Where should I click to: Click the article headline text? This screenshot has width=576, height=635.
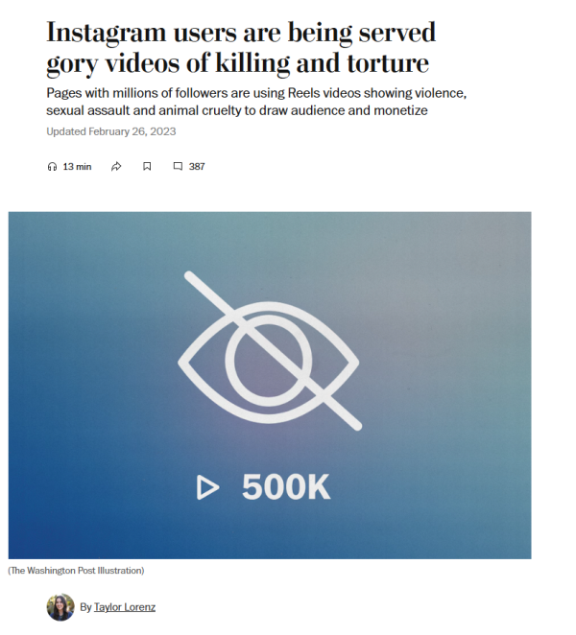click(241, 48)
